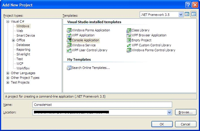Expand the Other Project Types node
Image resolution: width=200 pixels, height=131 pixels.
point(8,78)
